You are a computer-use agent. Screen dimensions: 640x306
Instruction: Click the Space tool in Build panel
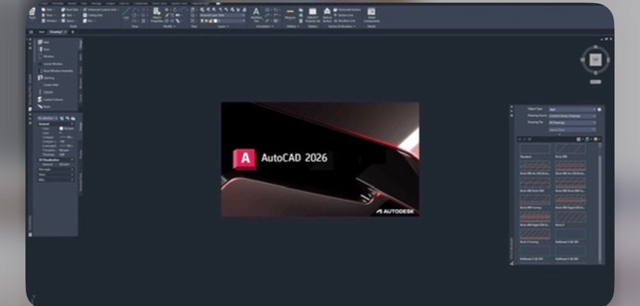click(x=68, y=21)
